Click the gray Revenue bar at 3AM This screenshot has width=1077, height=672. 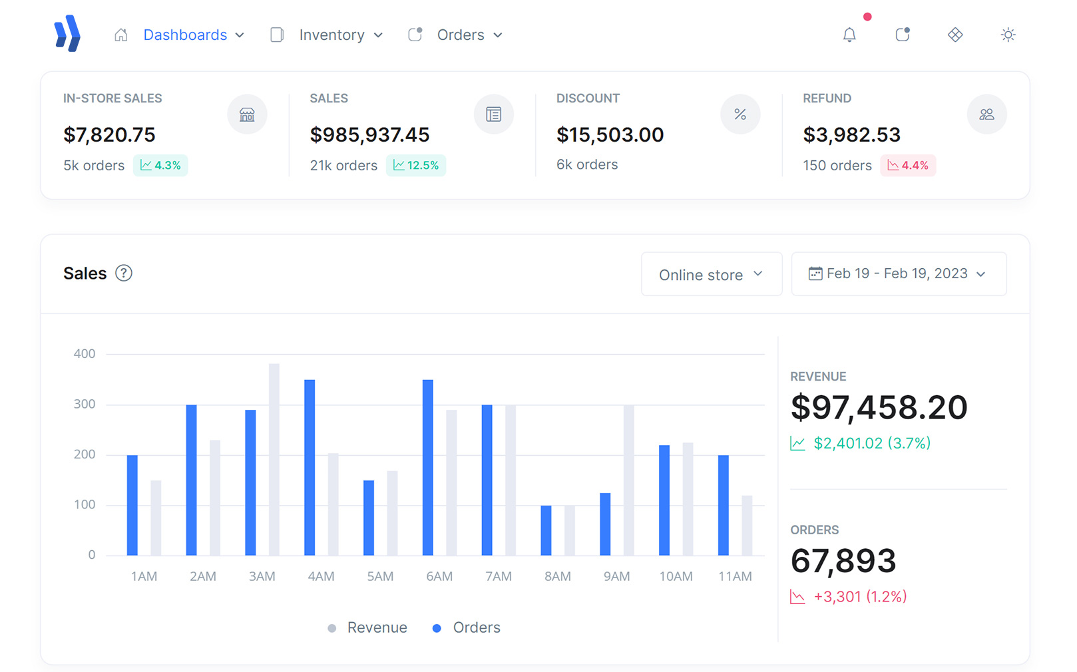pyautogui.click(x=274, y=459)
